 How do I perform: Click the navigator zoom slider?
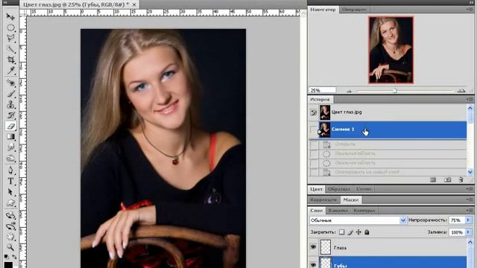click(x=395, y=91)
